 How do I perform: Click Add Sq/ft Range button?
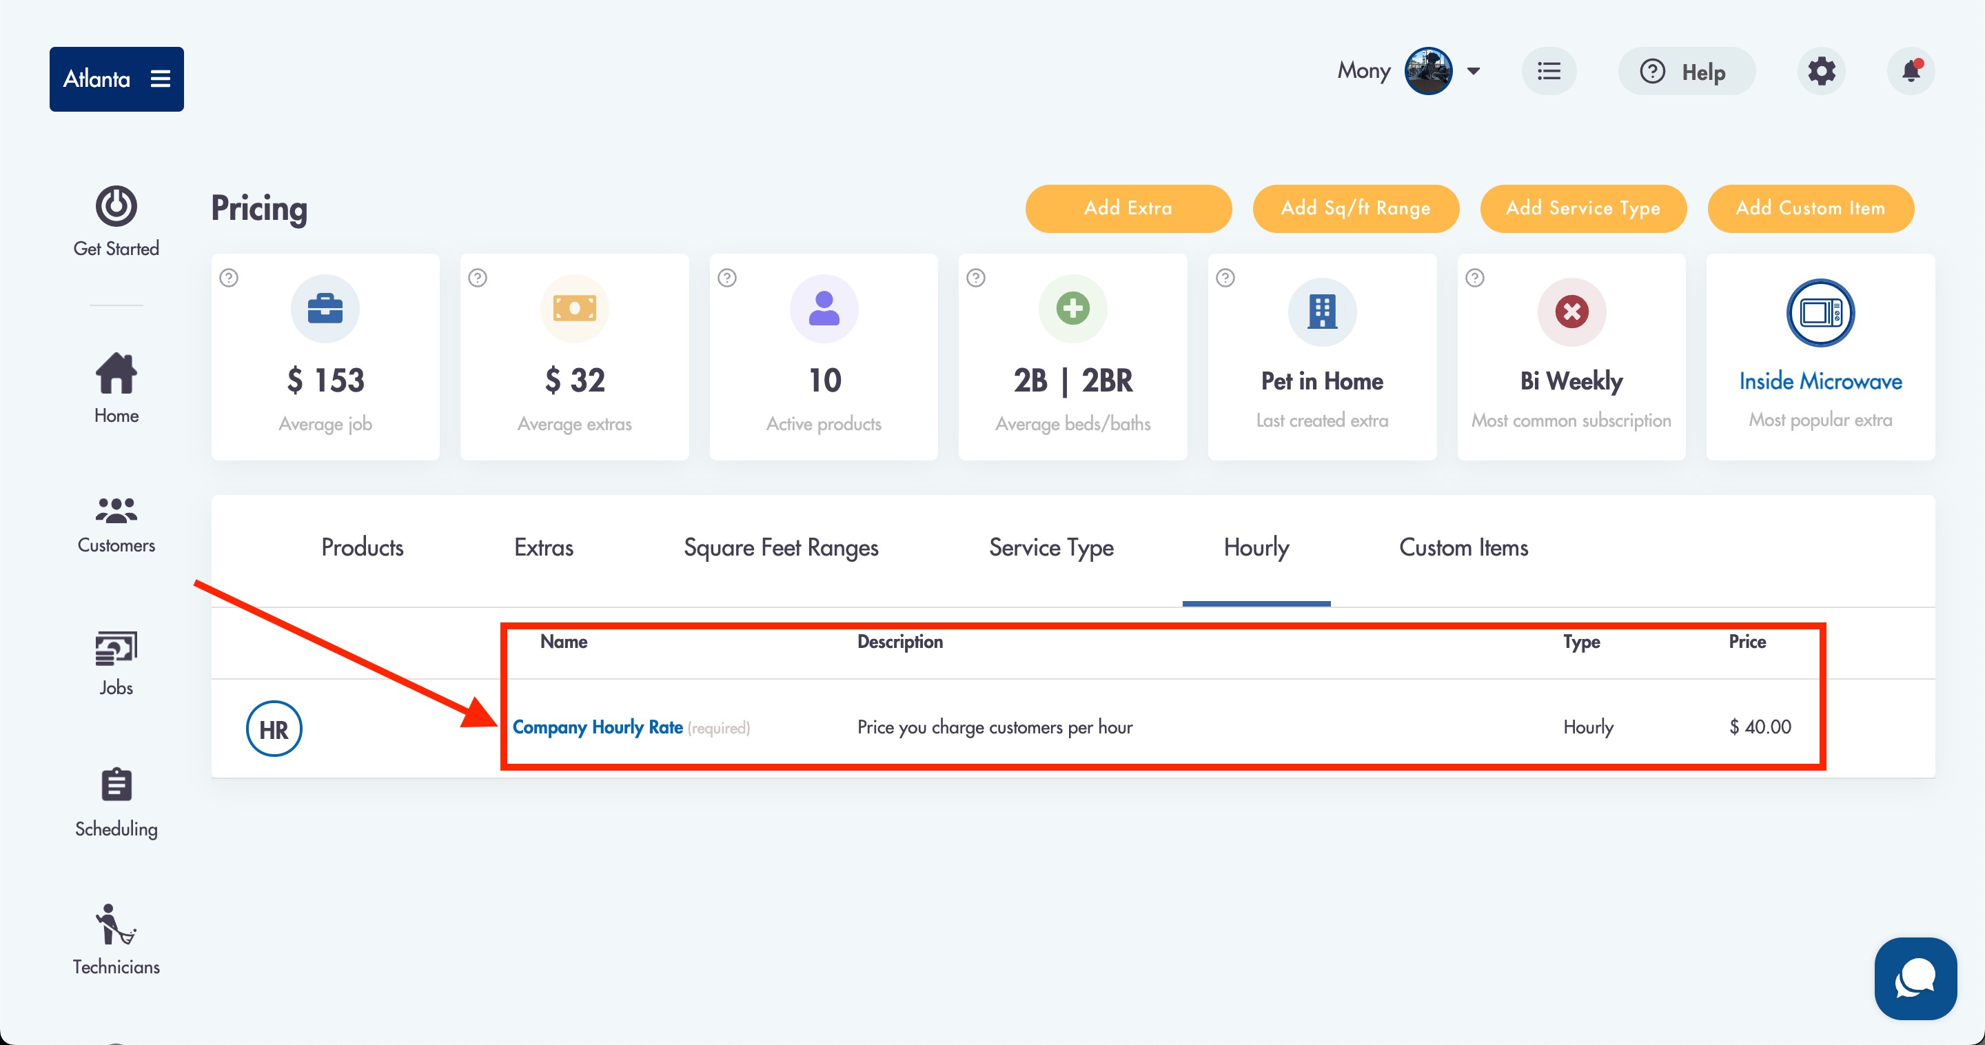[1356, 208]
